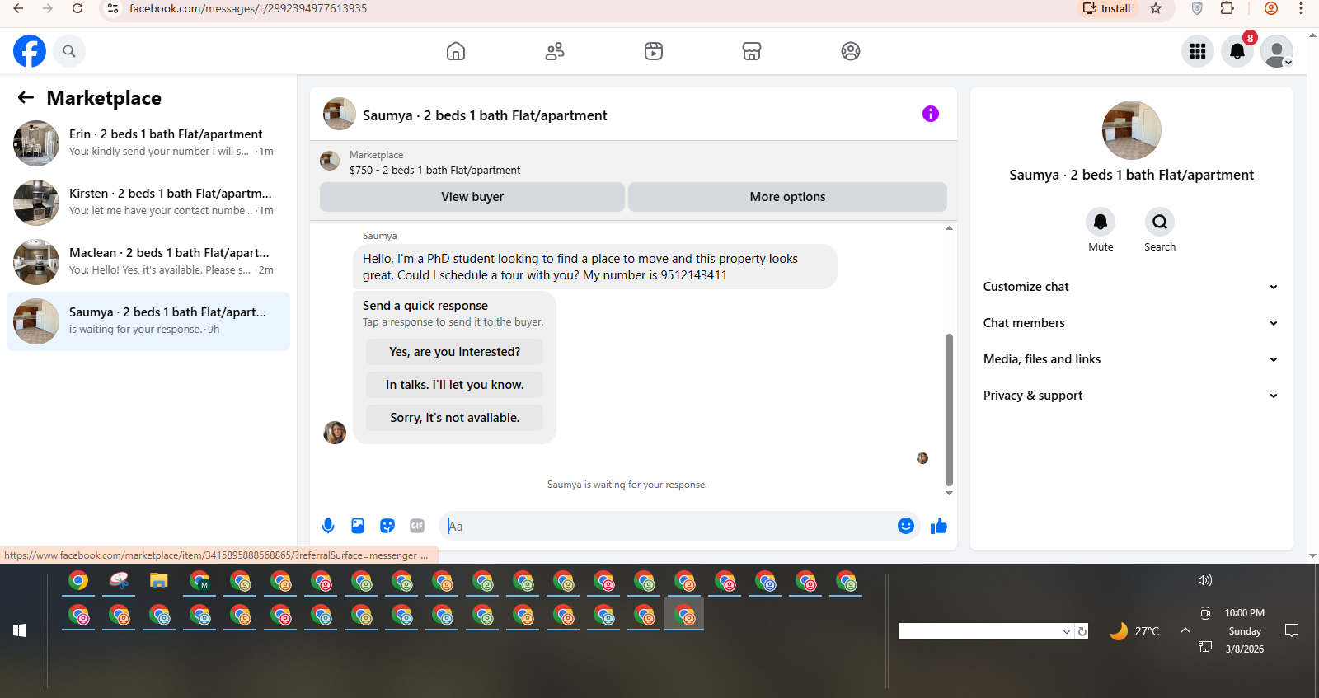The width and height of the screenshot is (1319, 698).
Task: Open the Groups icon in top navigation
Action: 851,51
